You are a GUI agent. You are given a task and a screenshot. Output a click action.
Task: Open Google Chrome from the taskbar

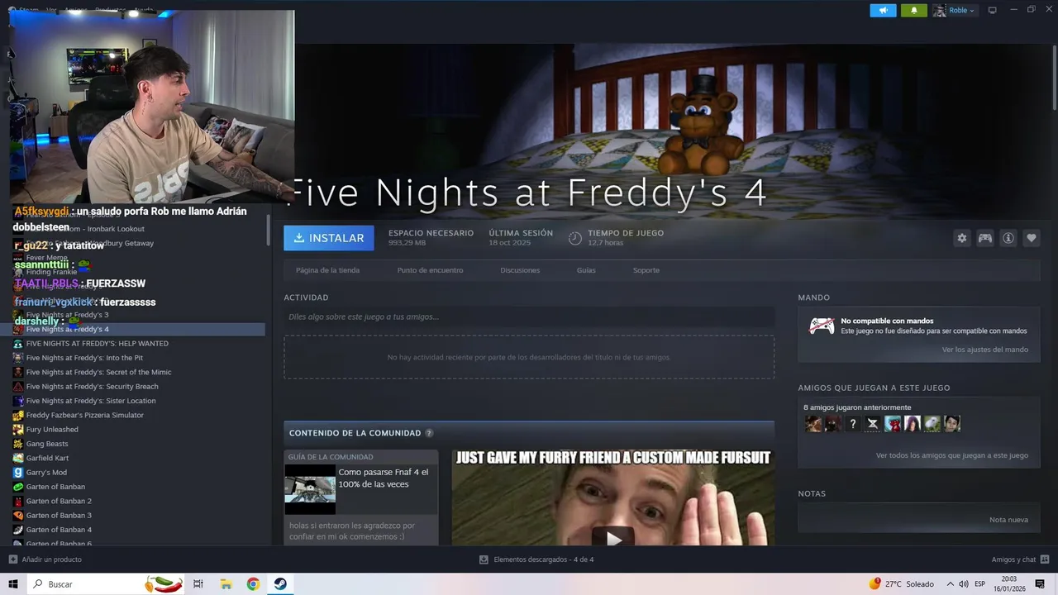tap(253, 584)
